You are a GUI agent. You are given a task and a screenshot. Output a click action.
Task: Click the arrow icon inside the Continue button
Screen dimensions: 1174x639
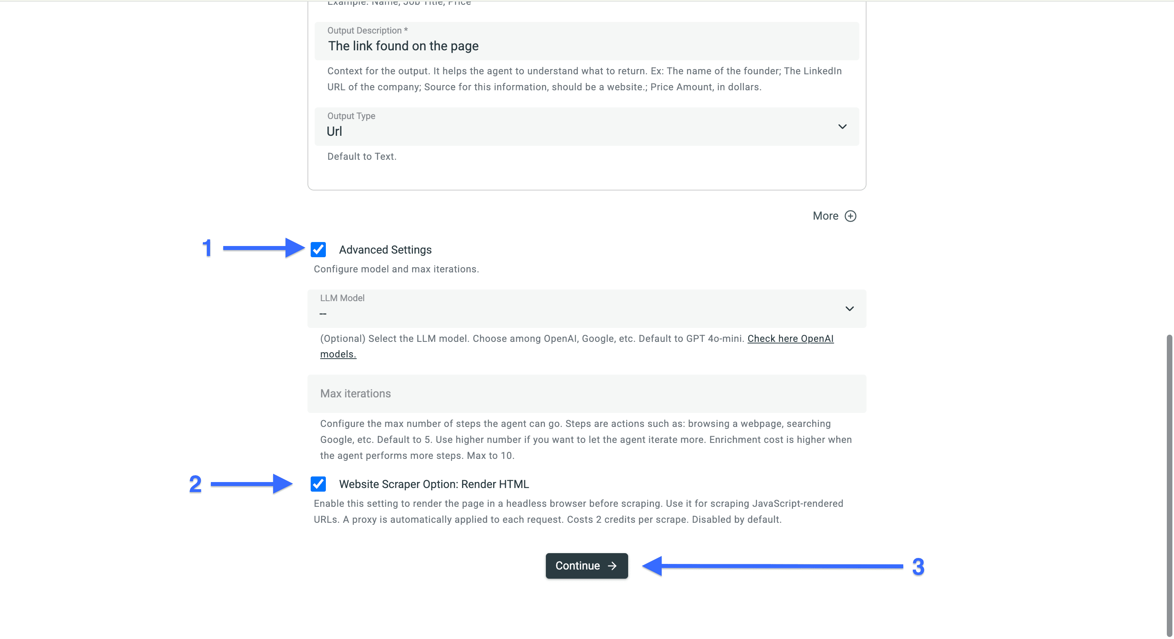tap(611, 566)
